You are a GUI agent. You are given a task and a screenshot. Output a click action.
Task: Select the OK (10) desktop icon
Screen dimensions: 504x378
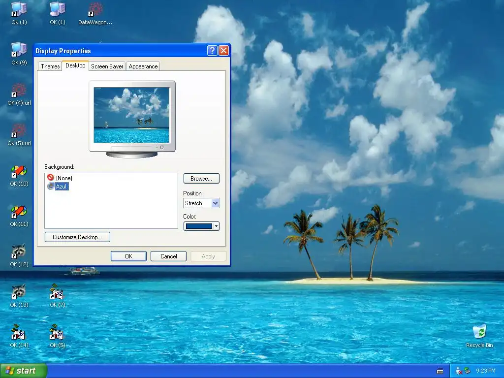(19, 176)
